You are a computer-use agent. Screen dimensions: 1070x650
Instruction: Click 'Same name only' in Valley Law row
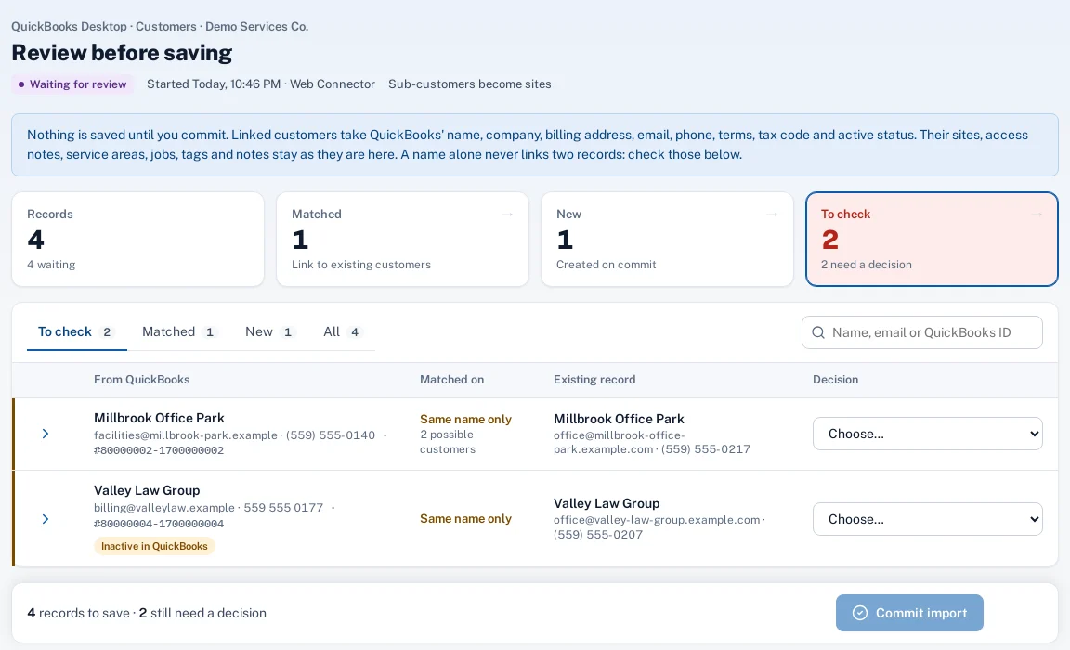465,519
